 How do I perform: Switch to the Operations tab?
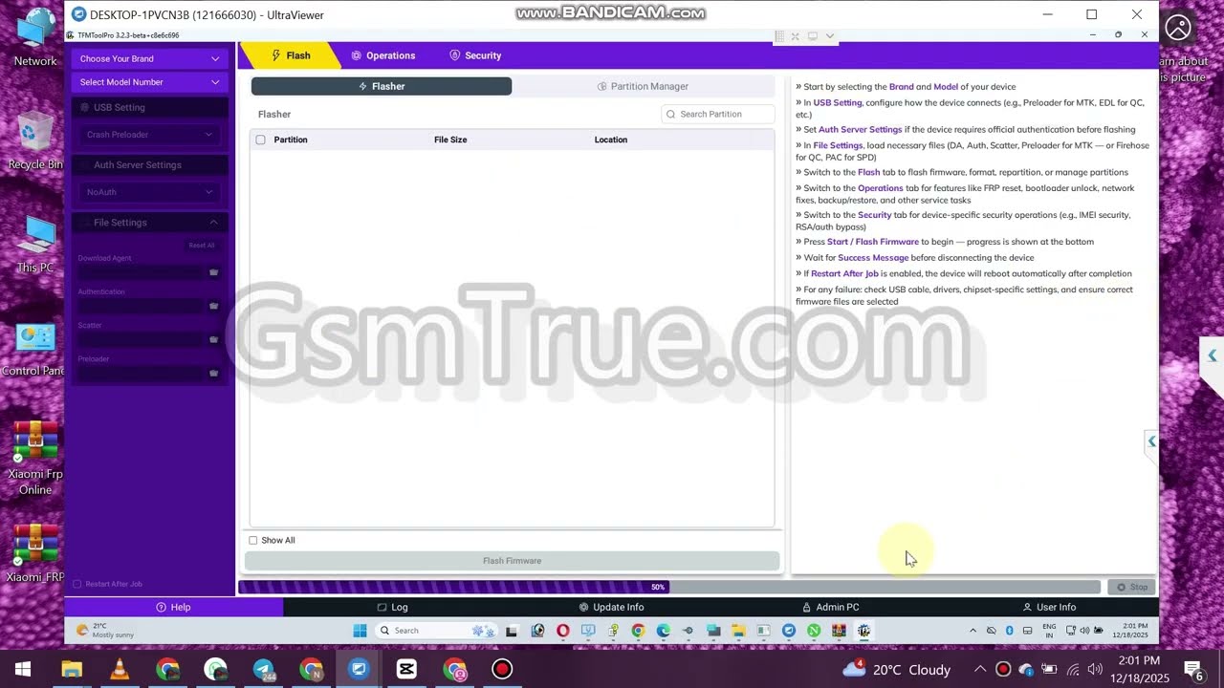point(382,55)
